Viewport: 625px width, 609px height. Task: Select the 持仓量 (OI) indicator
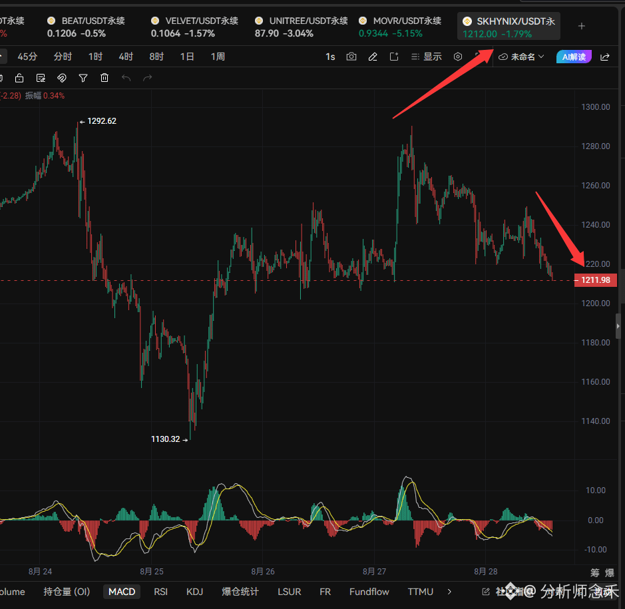67,592
